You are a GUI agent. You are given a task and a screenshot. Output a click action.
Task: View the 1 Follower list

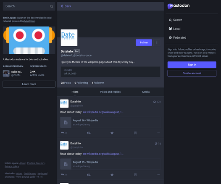[98, 83]
